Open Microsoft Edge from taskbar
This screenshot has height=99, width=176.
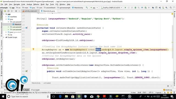point(60,97)
